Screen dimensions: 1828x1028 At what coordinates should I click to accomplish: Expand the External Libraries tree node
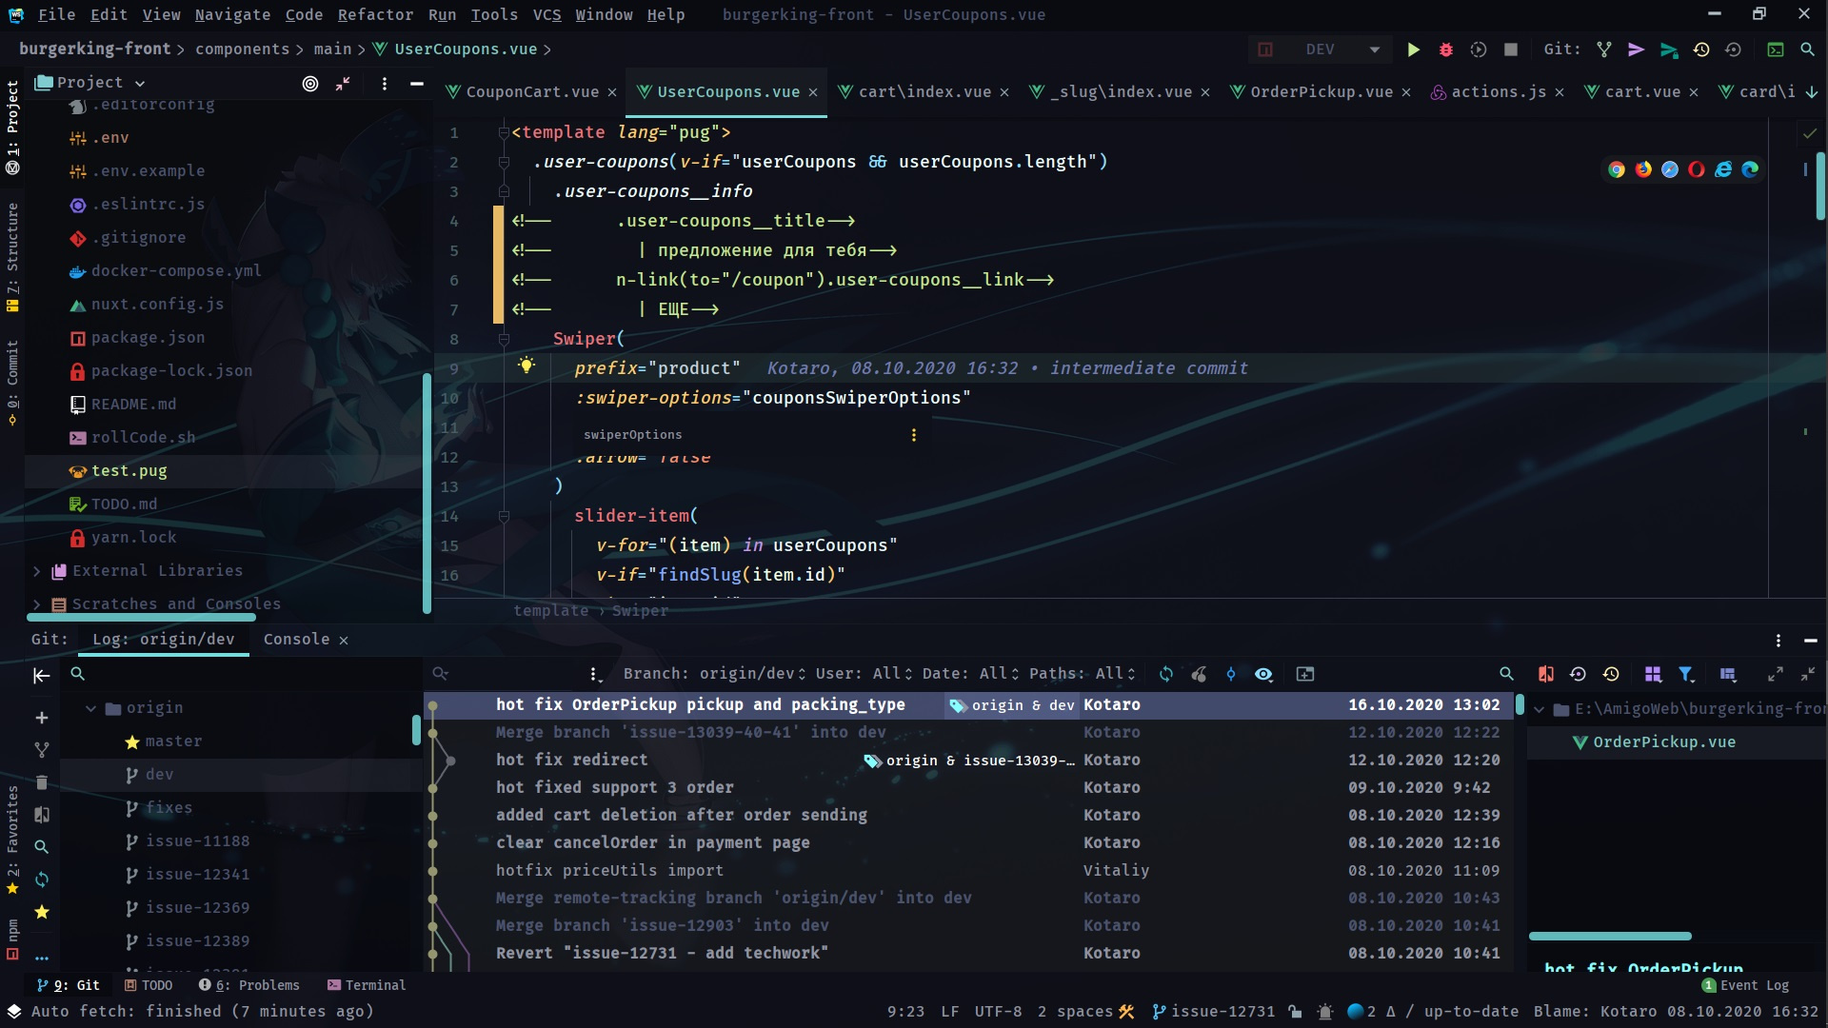click(36, 571)
